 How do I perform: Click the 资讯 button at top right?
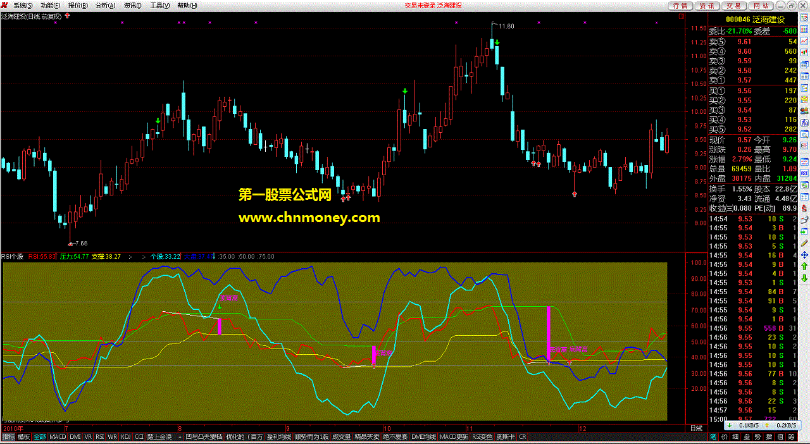click(706, 5)
